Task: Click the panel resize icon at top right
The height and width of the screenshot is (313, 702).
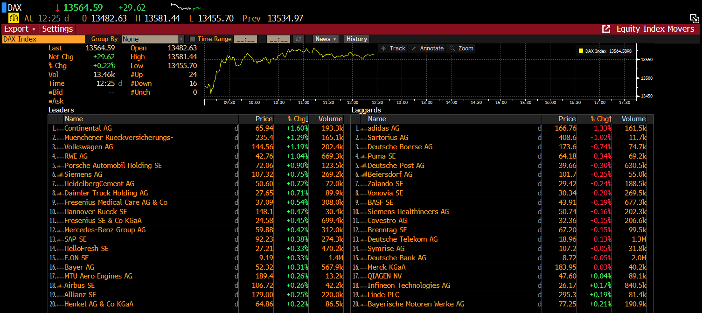Action: click(694, 18)
